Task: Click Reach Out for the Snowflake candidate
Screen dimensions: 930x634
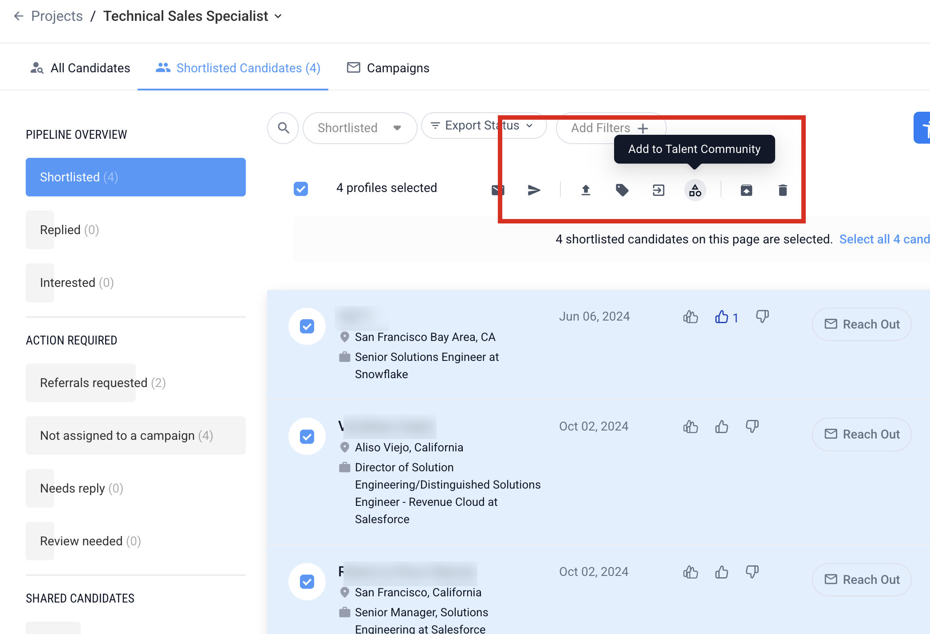Action: pyautogui.click(x=862, y=324)
